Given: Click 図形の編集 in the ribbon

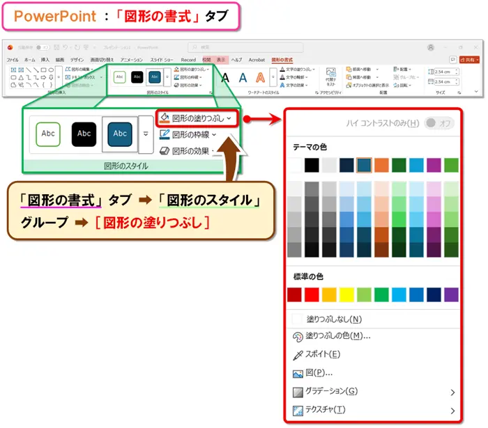Looking at the screenshot, I should 79,69.
